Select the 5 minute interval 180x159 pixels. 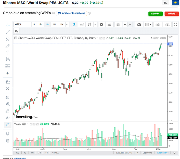point(34,24)
